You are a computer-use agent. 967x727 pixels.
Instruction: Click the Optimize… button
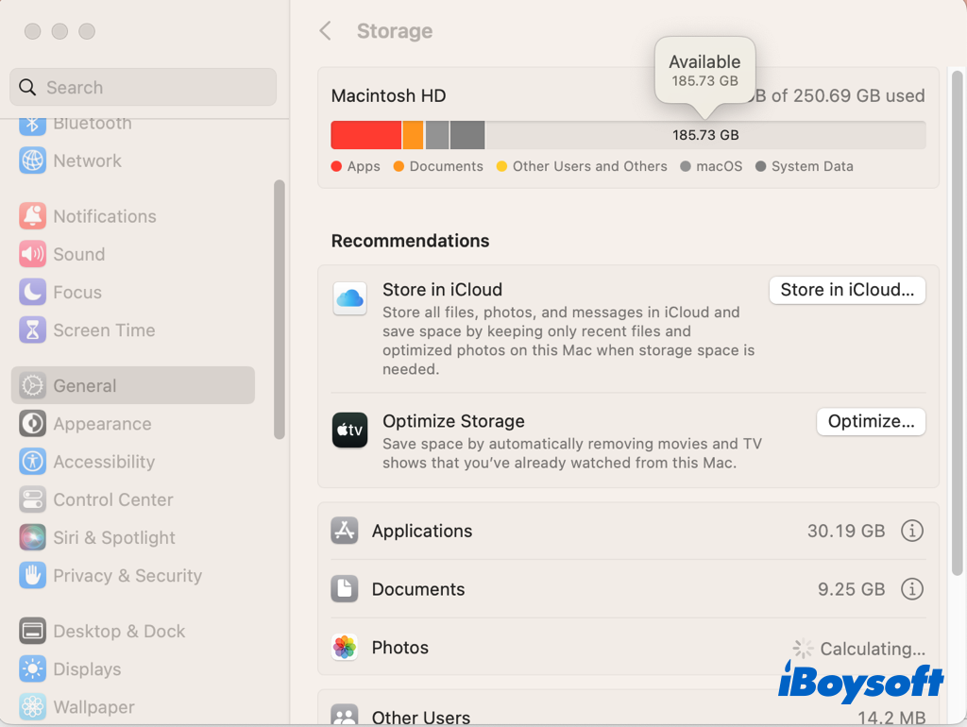point(871,422)
